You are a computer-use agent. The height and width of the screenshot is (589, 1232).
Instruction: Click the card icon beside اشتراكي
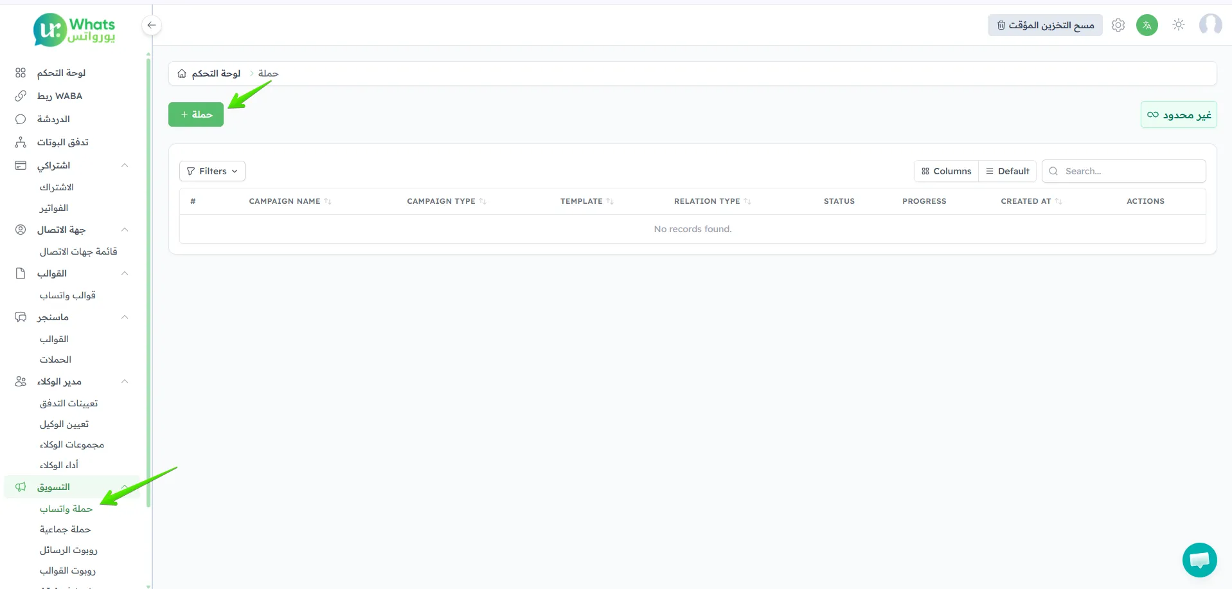point(21,165)
